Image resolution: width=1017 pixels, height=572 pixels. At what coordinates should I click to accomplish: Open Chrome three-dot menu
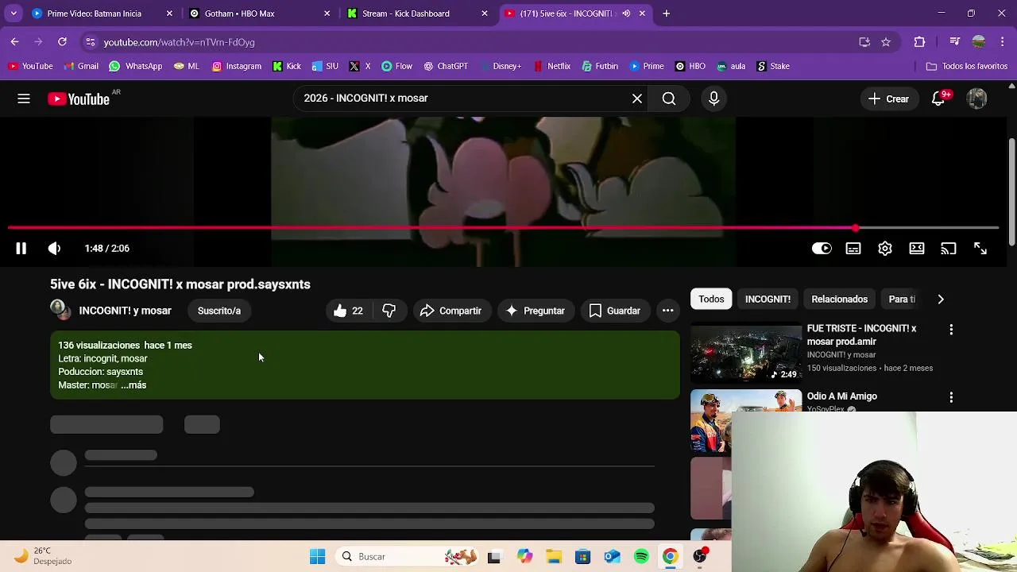[1003, 42]
